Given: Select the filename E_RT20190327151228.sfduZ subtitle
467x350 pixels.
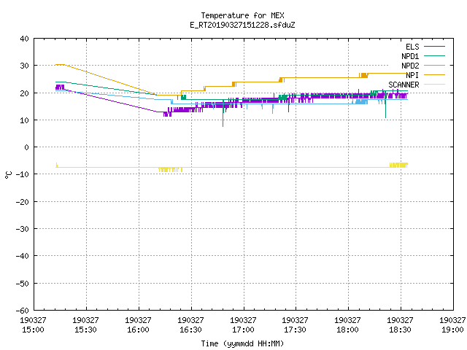Looking at the screenshot, I should tap(242, 25).
